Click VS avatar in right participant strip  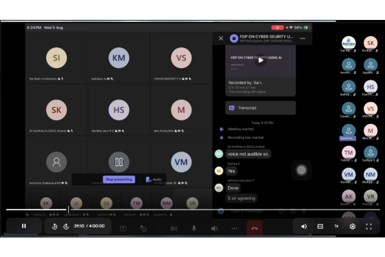click(x=370, y=109)
